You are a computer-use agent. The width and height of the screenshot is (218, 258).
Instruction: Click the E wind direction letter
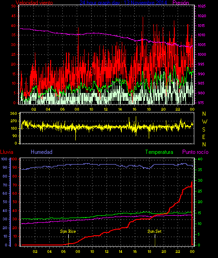[204, 137]
